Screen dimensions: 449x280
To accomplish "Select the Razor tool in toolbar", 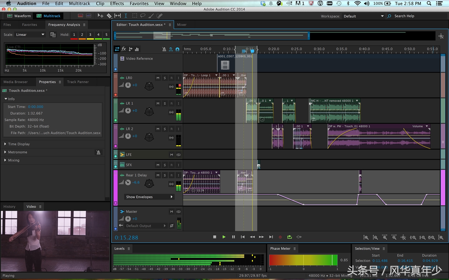I will 109,16.
